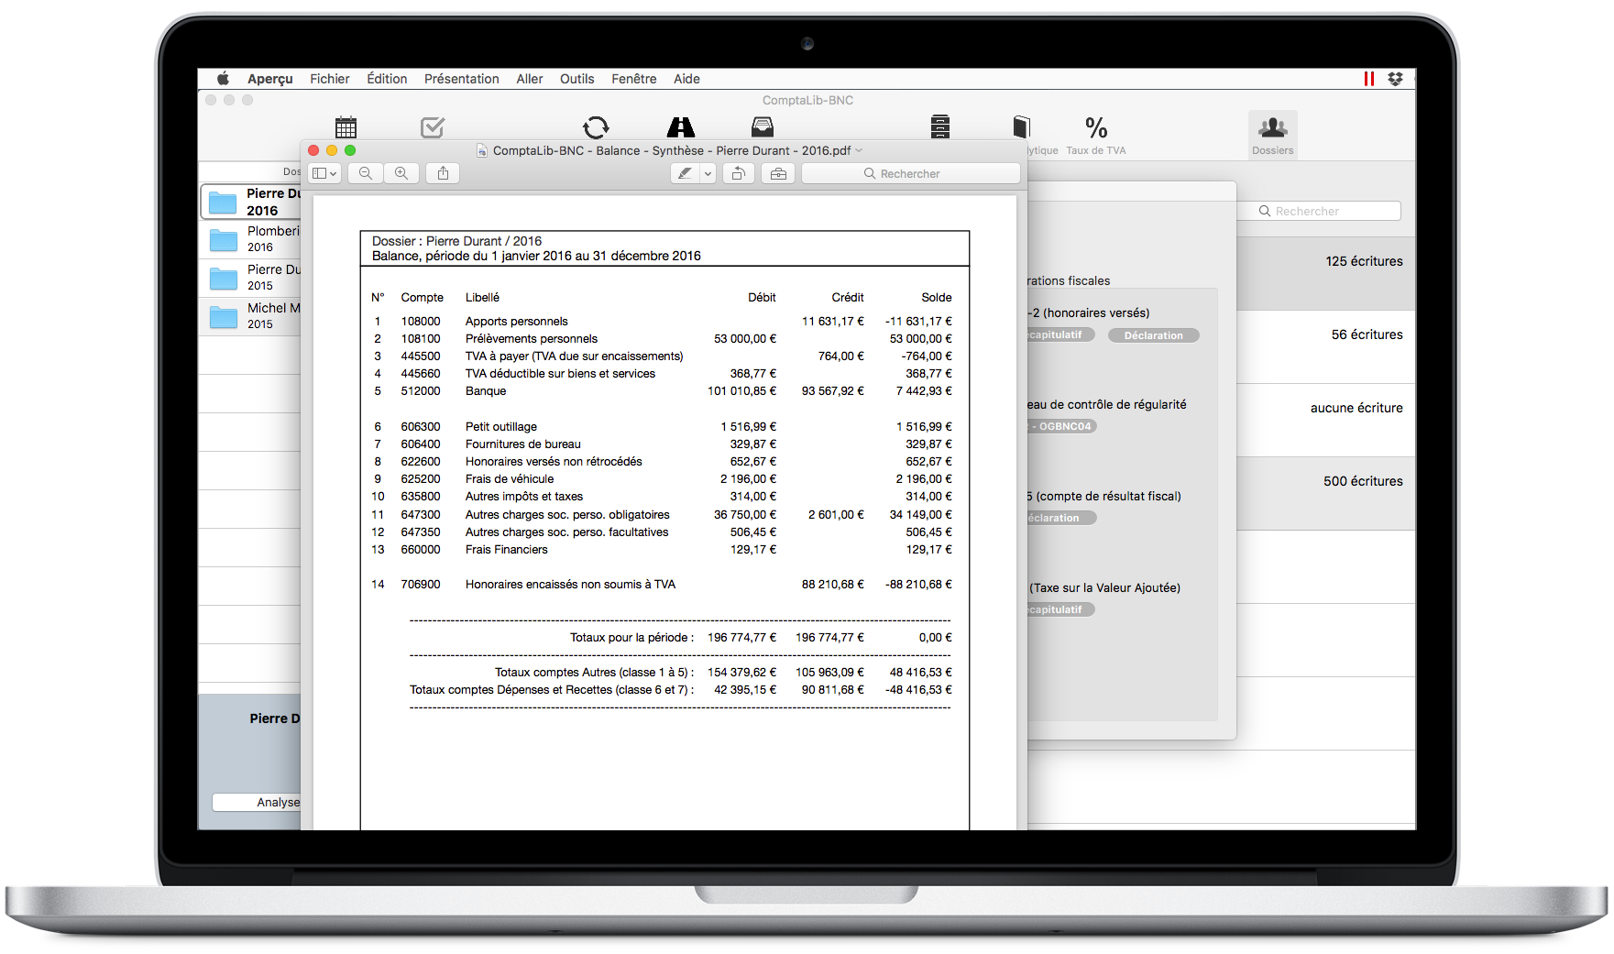Click the filing cabinet icon in ComptaLib toolbar
The image size is (1614, 954).
coord(940,127)
